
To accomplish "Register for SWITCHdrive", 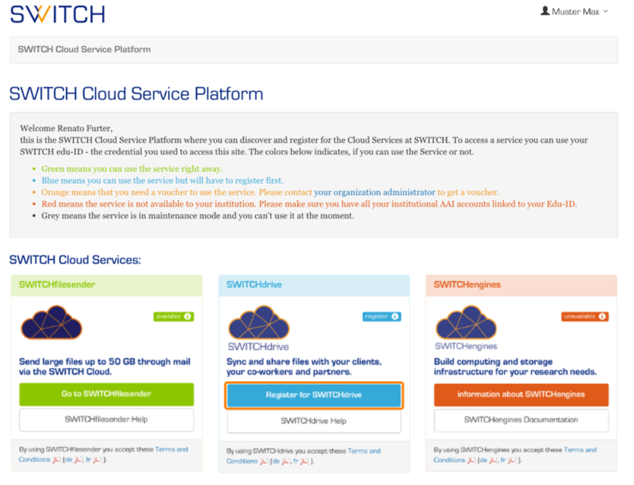I will pos(314,395).
